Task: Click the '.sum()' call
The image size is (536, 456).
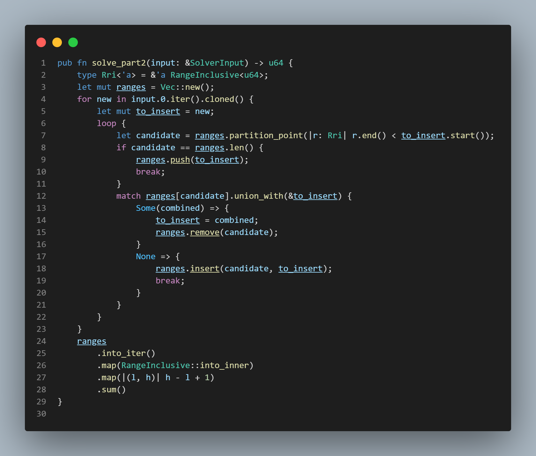Action: (111, 390)
